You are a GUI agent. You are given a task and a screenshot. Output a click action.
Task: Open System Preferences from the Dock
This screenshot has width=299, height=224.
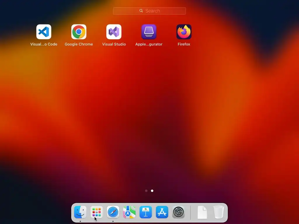coord(178,212)
